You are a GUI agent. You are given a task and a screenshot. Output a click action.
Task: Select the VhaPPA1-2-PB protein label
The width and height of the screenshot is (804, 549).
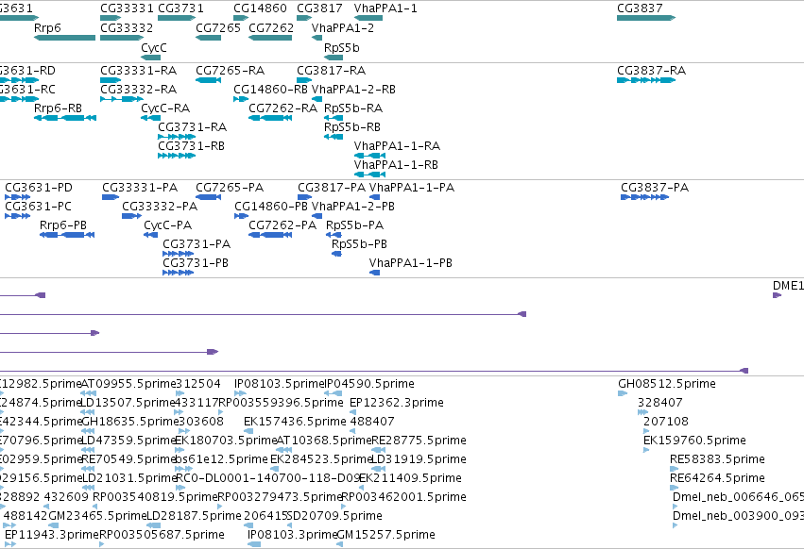pos(352,207)
